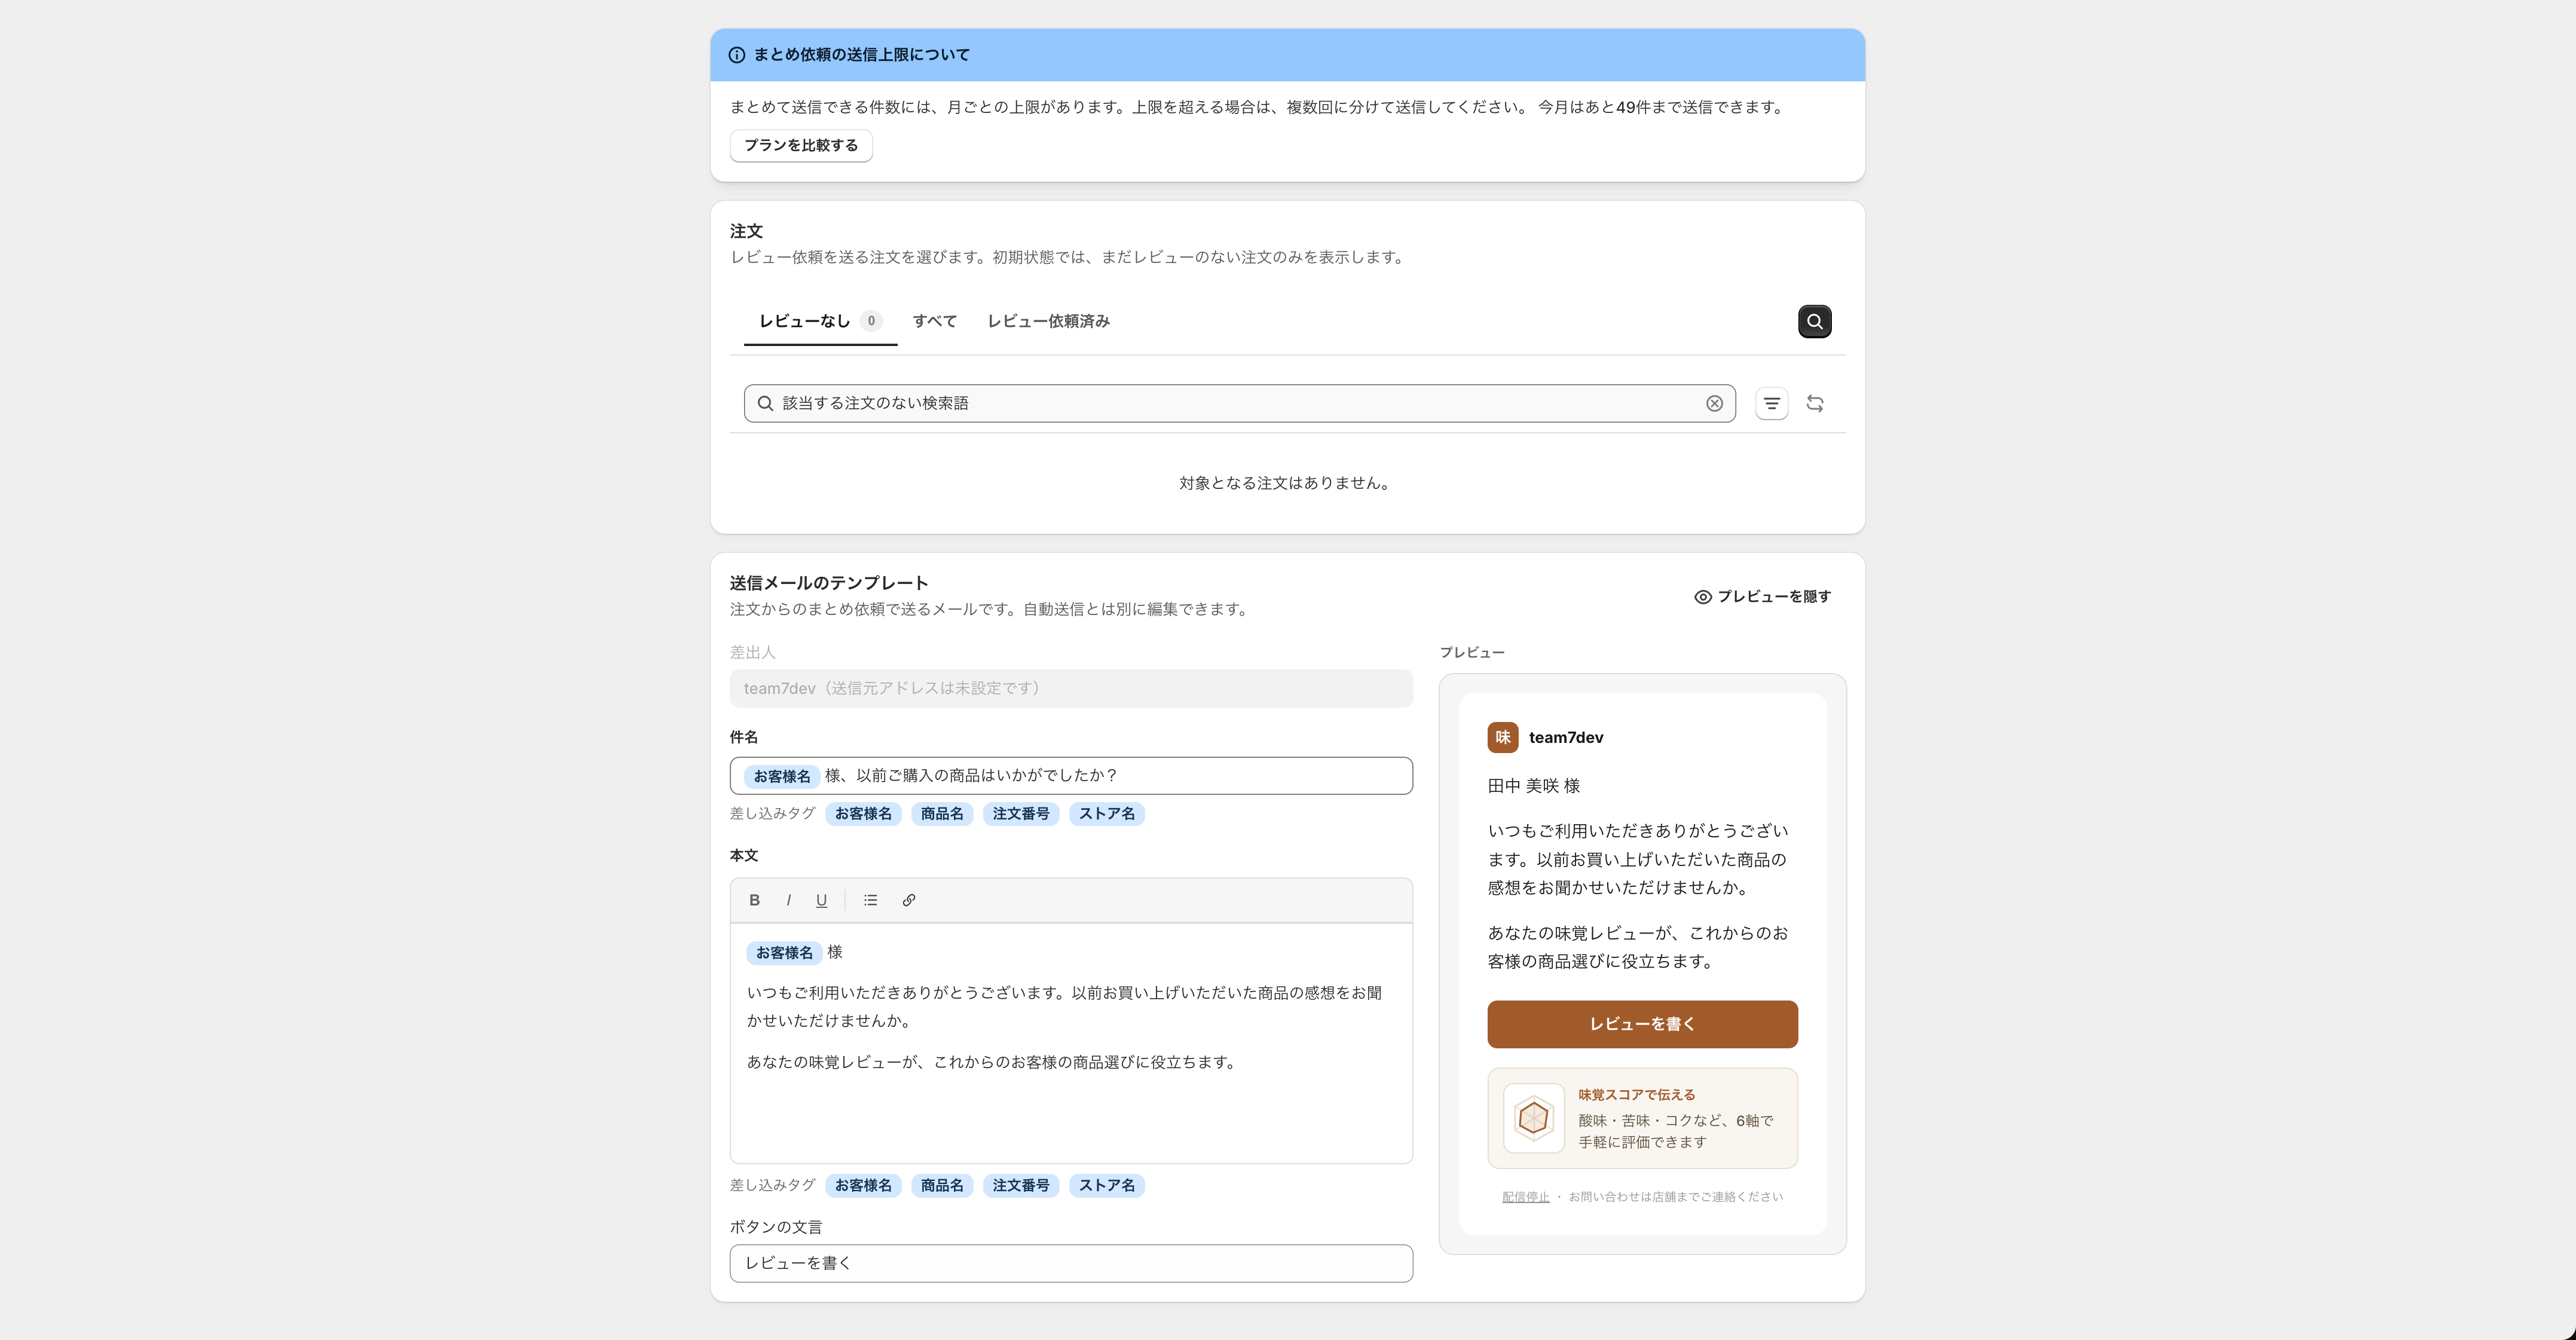Click the お客様名 chip inside body text
The image size is (2576, 1340).
tap(784, 953)
